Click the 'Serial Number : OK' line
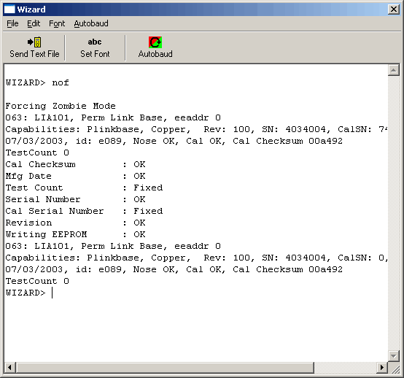The image size is (404, 378). (75, 199)
